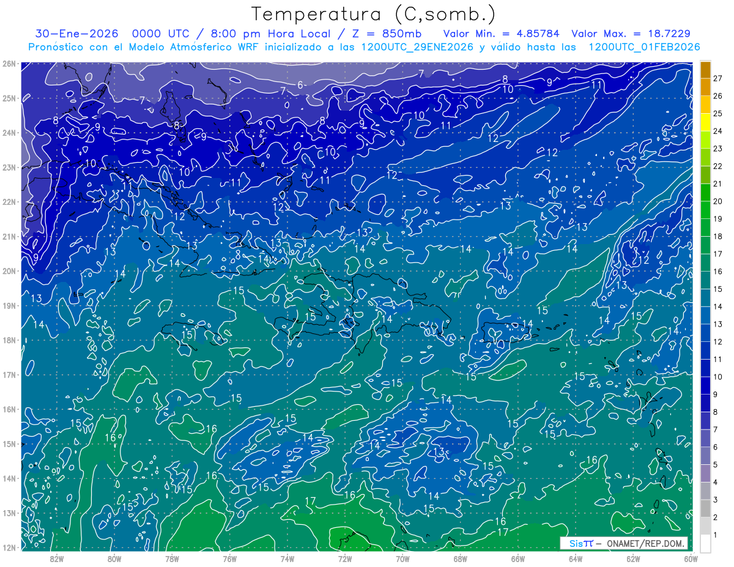Image resolution: width=734 pixels, height=567 pixels.
Task: Pick the white swatch below legend value 1
Action: [x=705, y=543]
